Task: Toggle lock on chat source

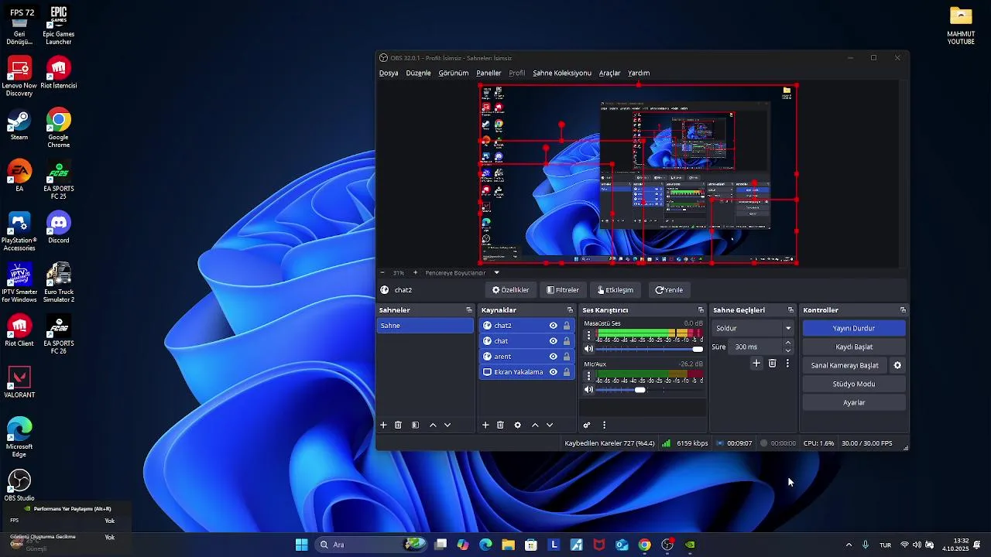Action: [x=566, y=341]
